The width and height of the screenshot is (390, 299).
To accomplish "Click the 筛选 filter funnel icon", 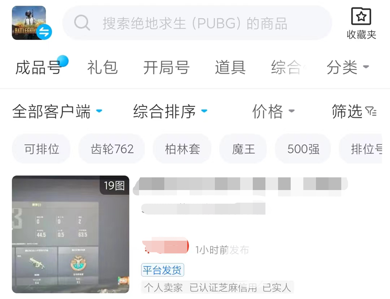I will click(x=371, y=111).
